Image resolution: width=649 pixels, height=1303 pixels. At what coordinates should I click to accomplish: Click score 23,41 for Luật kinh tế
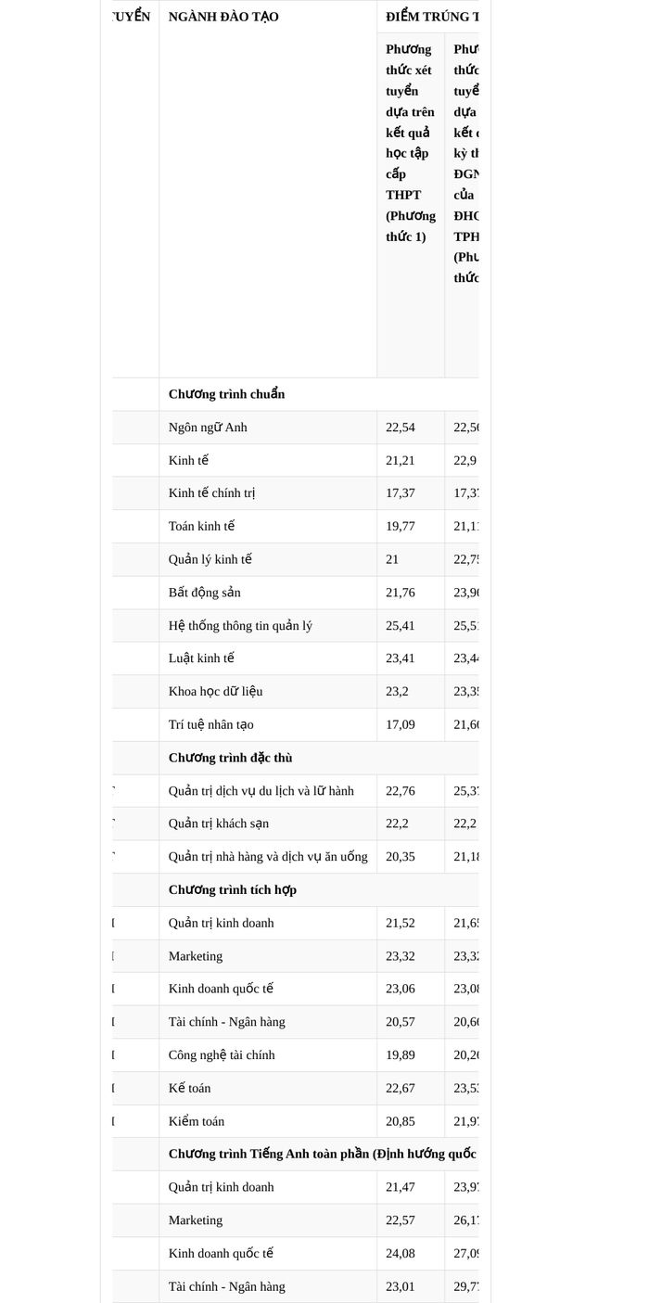401,658
